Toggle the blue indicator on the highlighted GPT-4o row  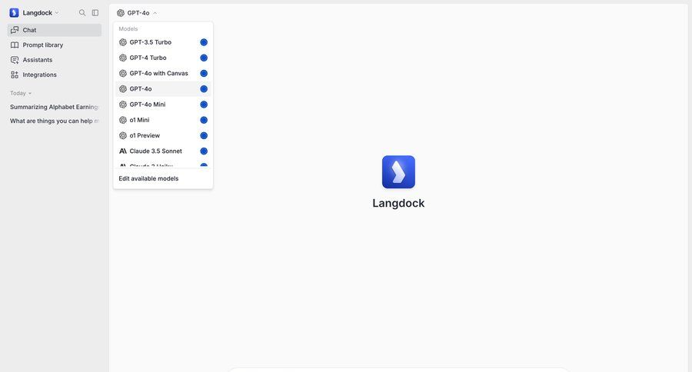[x=204, y=89]
